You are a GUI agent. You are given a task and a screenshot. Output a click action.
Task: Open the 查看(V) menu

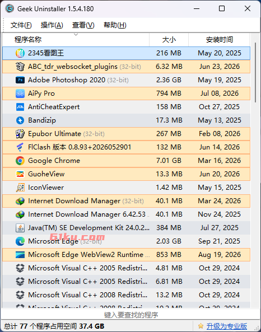[x=83, y=25]
